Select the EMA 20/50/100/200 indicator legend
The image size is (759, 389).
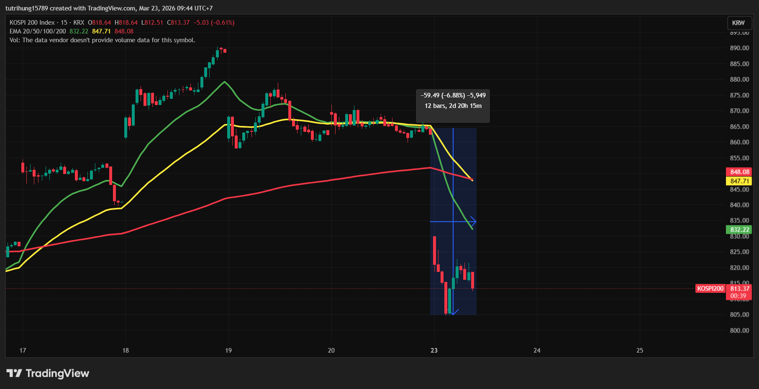(x=38, y=31)
